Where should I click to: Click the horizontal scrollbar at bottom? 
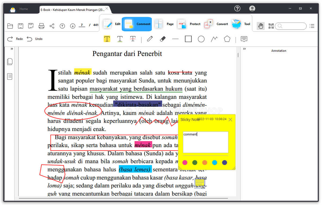(123, 199)
